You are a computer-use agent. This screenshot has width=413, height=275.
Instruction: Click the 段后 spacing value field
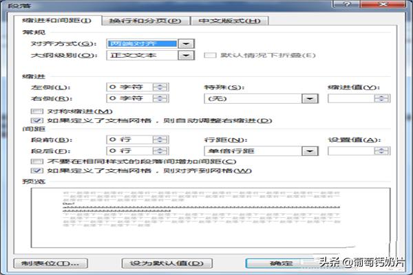129,151
